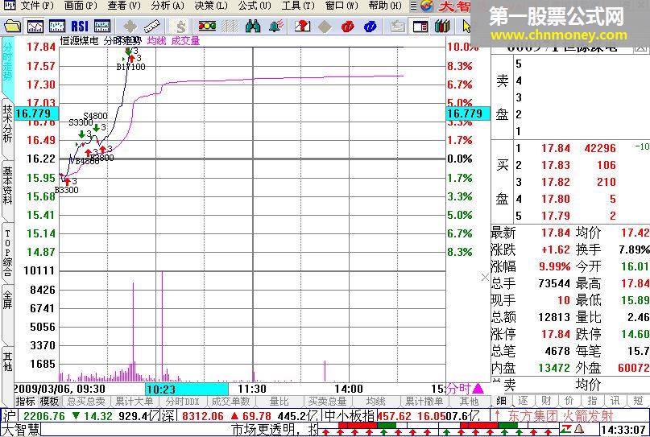Open the 画面(P) menu
Image resolution: width=650 pixels, height=437 pixels.
pyautogui.click(x=81, y=6)
